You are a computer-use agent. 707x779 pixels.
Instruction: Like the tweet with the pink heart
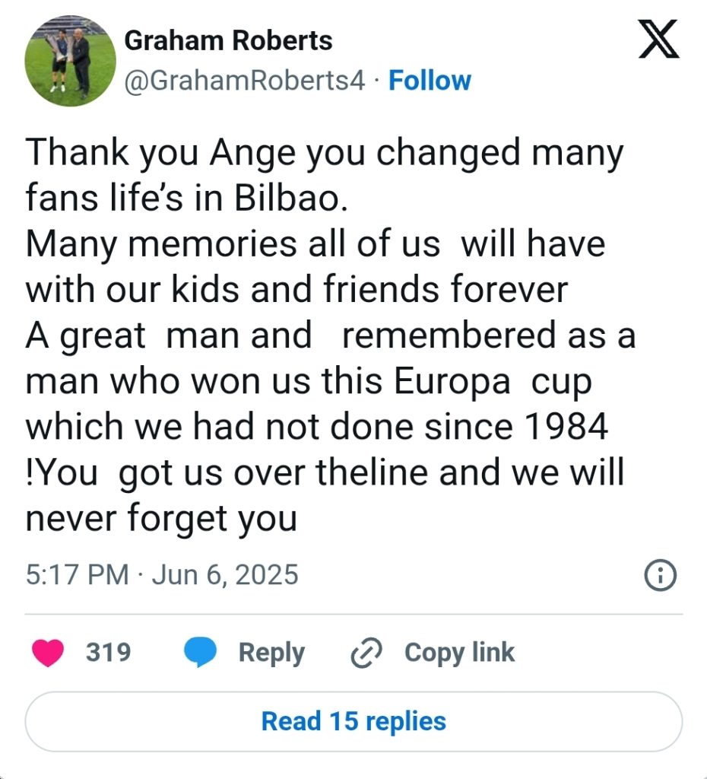[48, 652]
